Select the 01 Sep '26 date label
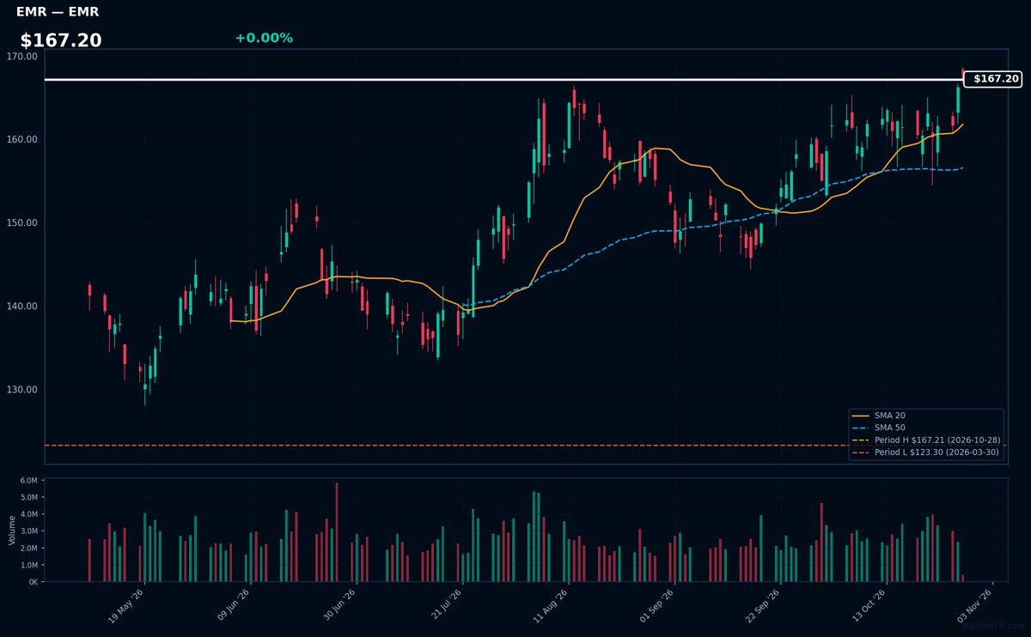Viewport: 1031px width, 637px height. [x=659, y=606]
